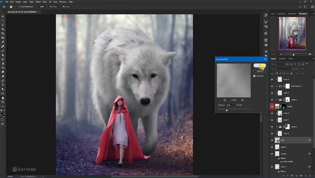Select the Zoom tool in toolbox
The width and height of the screenshot is (315, 178).
click(x=3, y=102)
